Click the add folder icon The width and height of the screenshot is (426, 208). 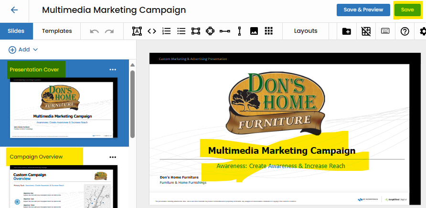click(x=347, y=31)
